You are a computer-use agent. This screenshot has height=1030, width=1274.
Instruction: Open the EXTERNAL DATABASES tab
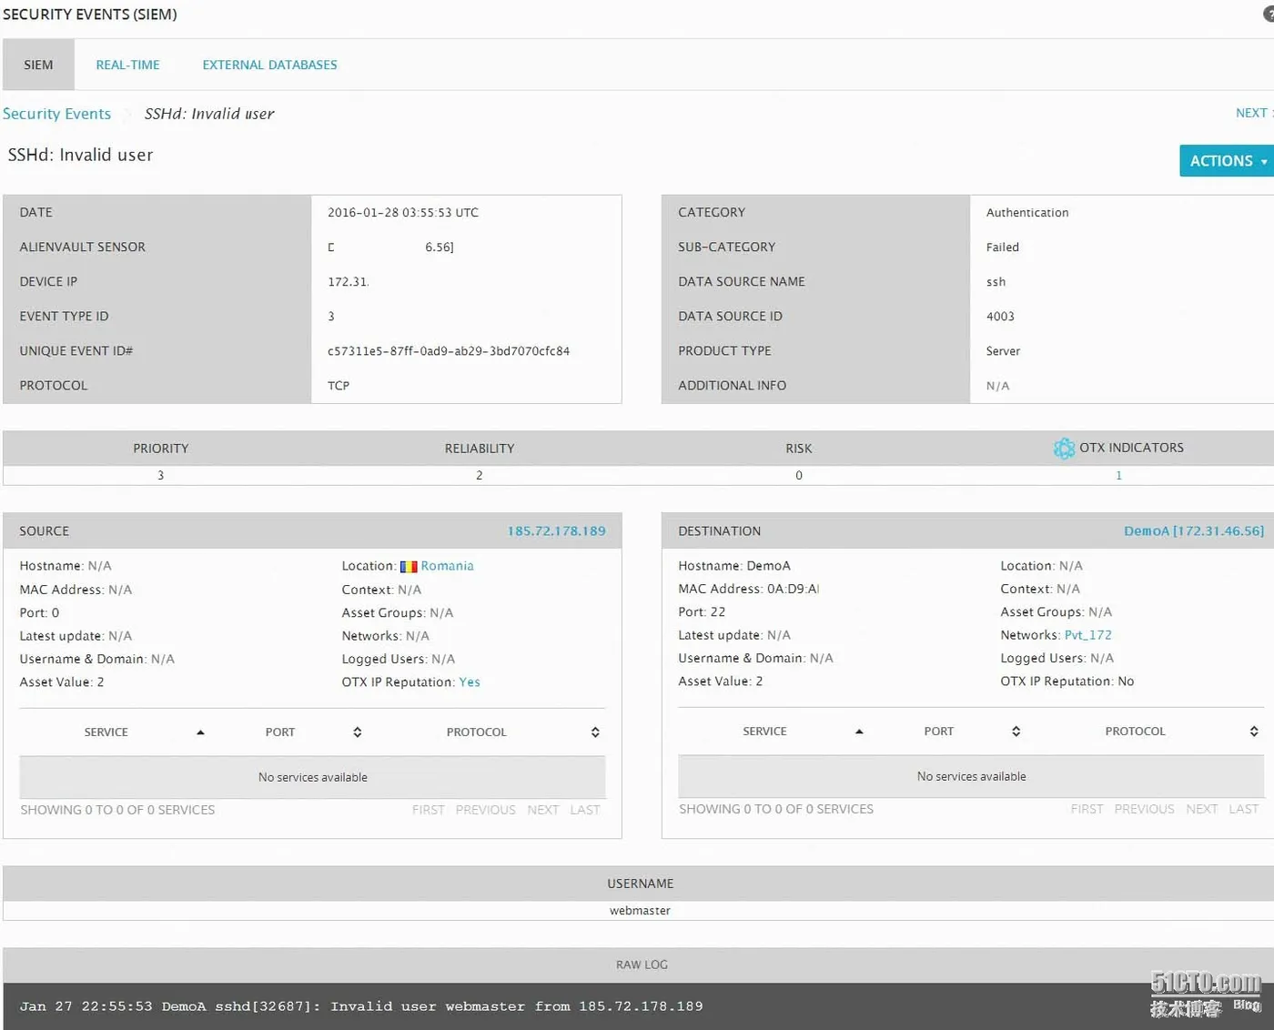tap(269, 65)
